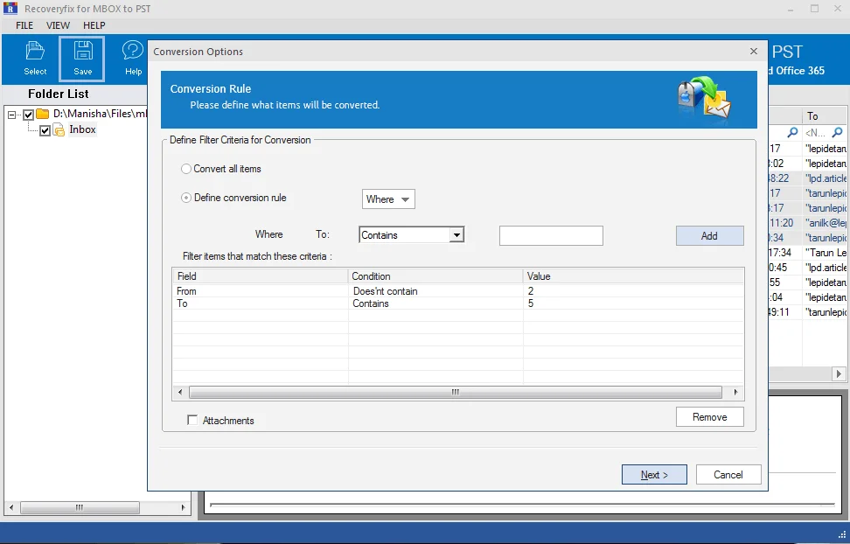The height and width of the screenshot is (544, 850).
Task: Click the yellow folder icon for D:\Manisha path
Action: (x=42, y=114)
